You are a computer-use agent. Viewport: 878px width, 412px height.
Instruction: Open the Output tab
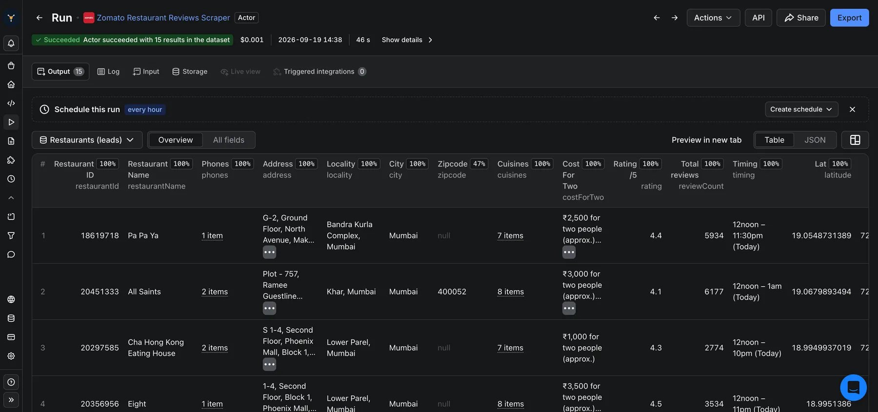click(60, 72)
